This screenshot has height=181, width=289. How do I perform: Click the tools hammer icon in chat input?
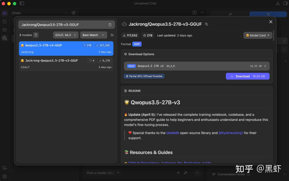click(186, 173)
